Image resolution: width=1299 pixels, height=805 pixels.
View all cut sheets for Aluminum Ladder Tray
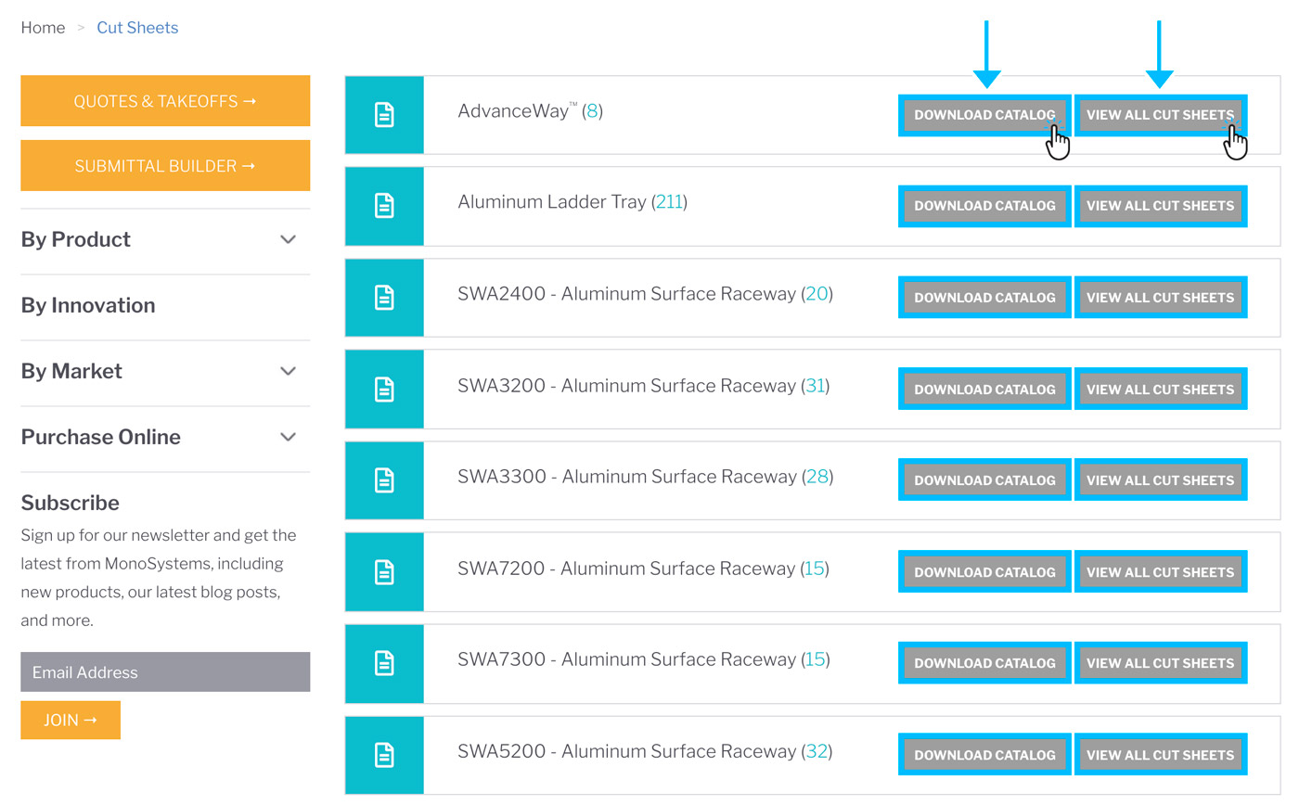pyautogui.click(x=1161, y=206)
